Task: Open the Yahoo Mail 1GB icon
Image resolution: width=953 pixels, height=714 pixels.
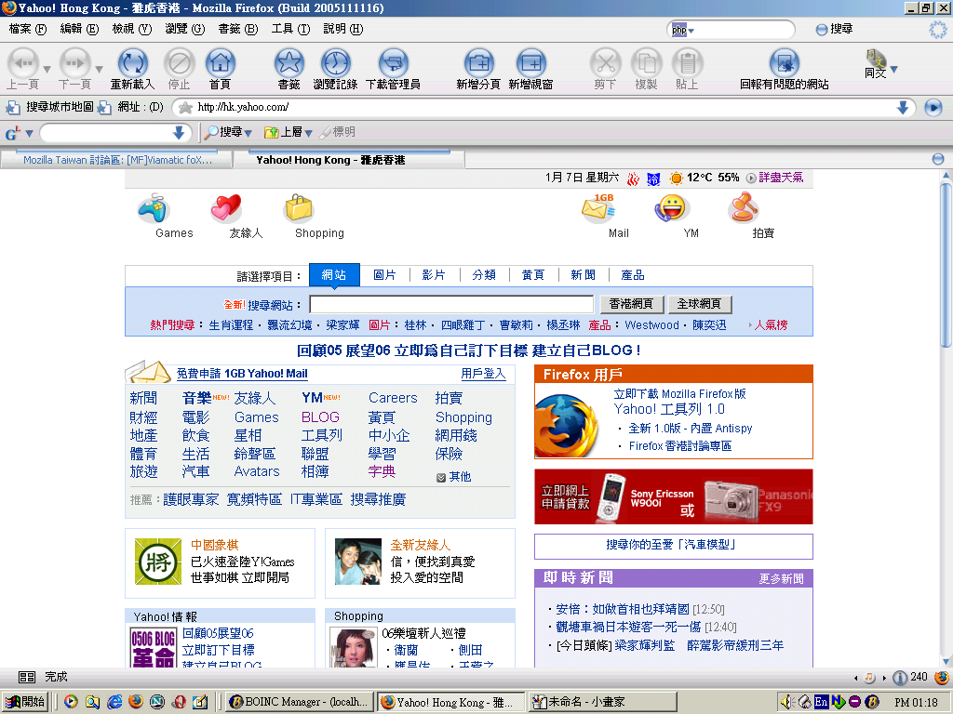Action: (x=598, y=210)
